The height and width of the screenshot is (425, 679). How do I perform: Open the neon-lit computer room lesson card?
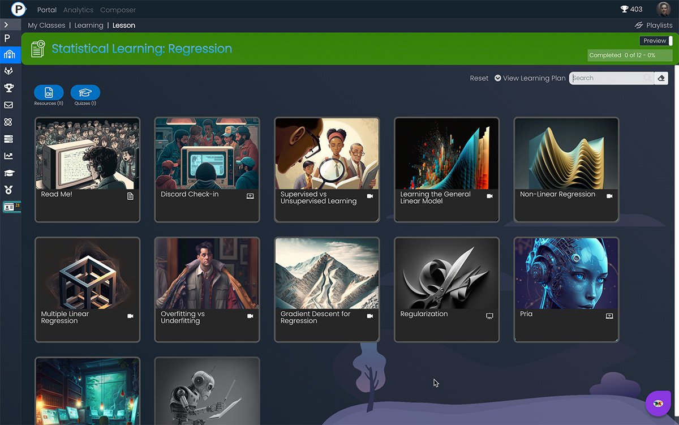pos(87,391)
